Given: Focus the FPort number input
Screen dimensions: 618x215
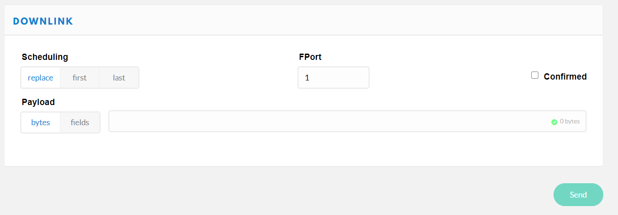Looking at the screenshot, I should click(334, 78).
